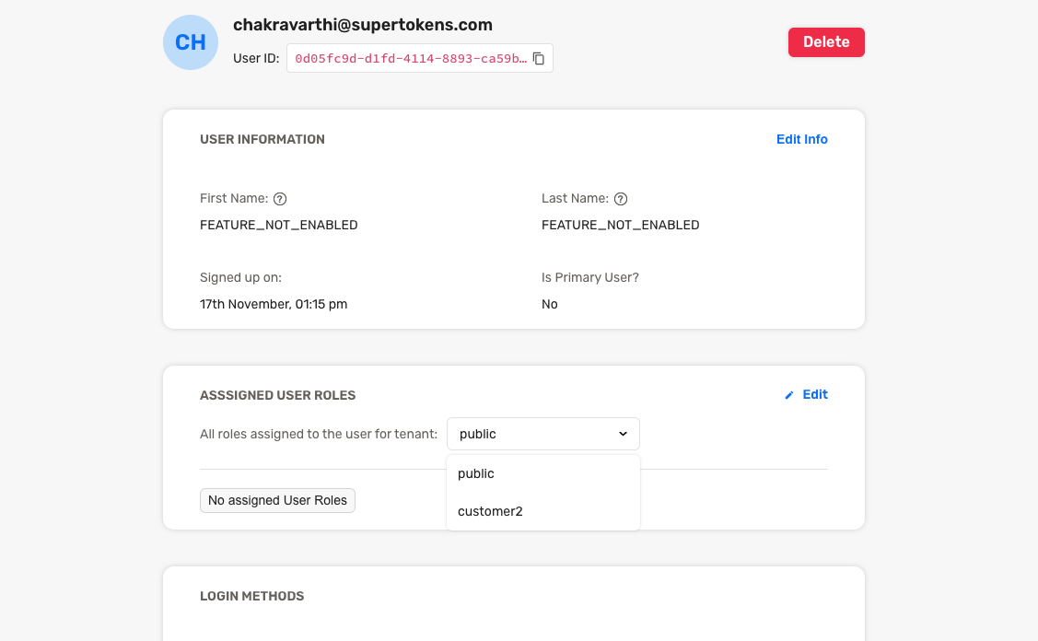
Task: Click the signed up date 17th November
Action: pyautogui.click(x=273, y=304)
